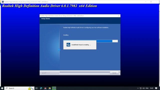The image size is (160, 90).
Task: Switch the ENG input language
Action: 147,88
